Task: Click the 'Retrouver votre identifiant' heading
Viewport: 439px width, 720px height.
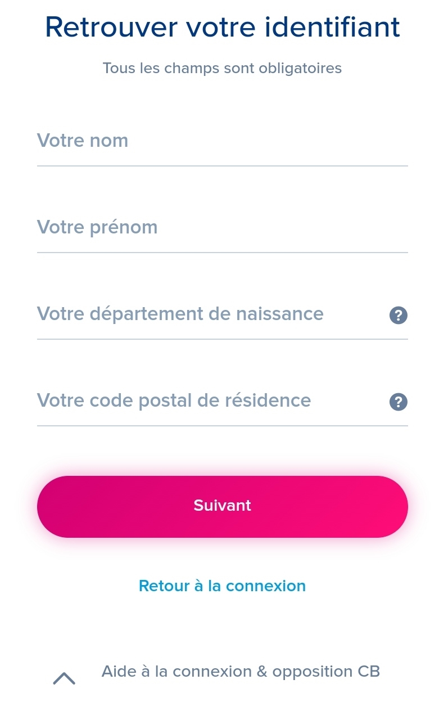Action: coord(222,27)
